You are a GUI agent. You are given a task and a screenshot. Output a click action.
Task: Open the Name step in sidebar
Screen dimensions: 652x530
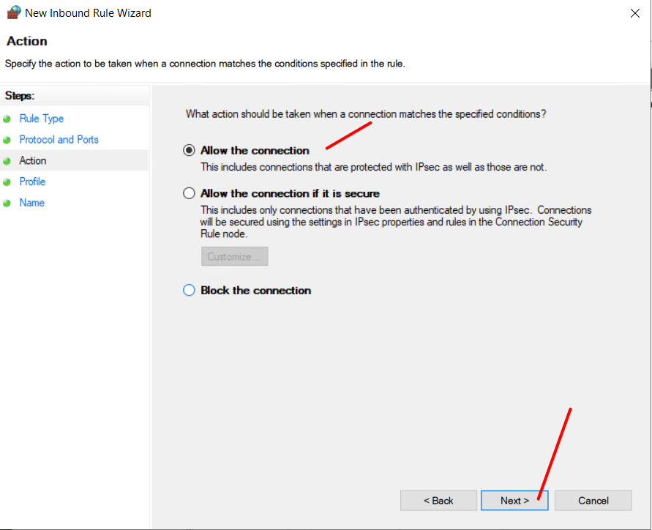32,203
